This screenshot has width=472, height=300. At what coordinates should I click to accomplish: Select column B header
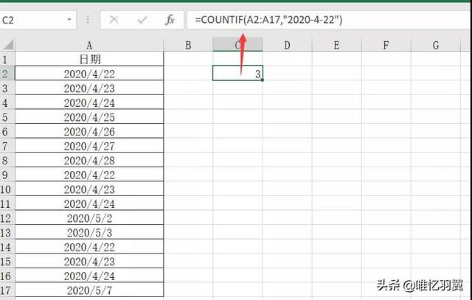(188, 45)
